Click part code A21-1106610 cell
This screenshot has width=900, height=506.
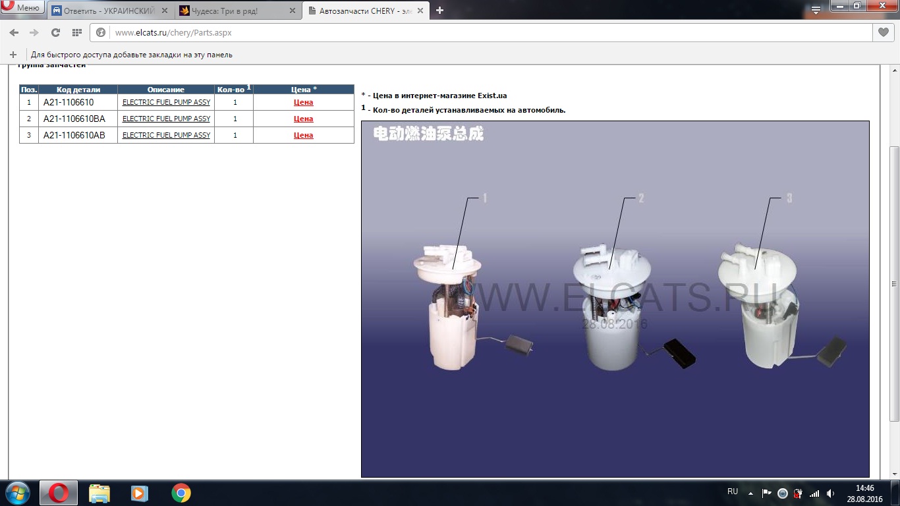78,102
